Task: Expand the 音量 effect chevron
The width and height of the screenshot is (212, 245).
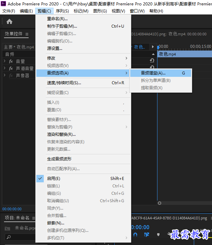Action: pyautogui.click(x=4, y=61)
